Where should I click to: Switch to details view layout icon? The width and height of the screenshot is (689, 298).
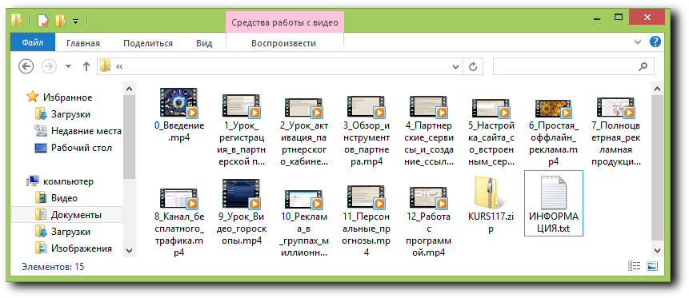[635, 265]
